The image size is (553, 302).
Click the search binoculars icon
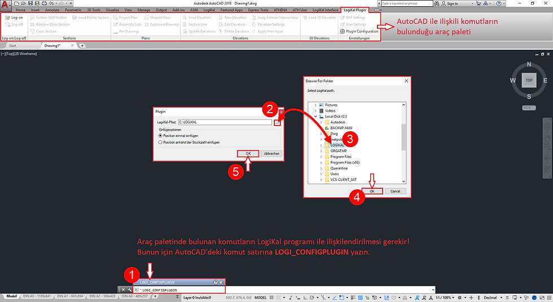pyautogui.click(x=437, y=3)
